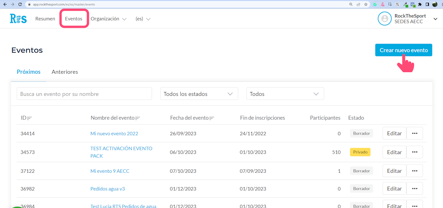The image size is (443, 208).
Task: Open the (es) language dropdown
Action: (143, 19)
